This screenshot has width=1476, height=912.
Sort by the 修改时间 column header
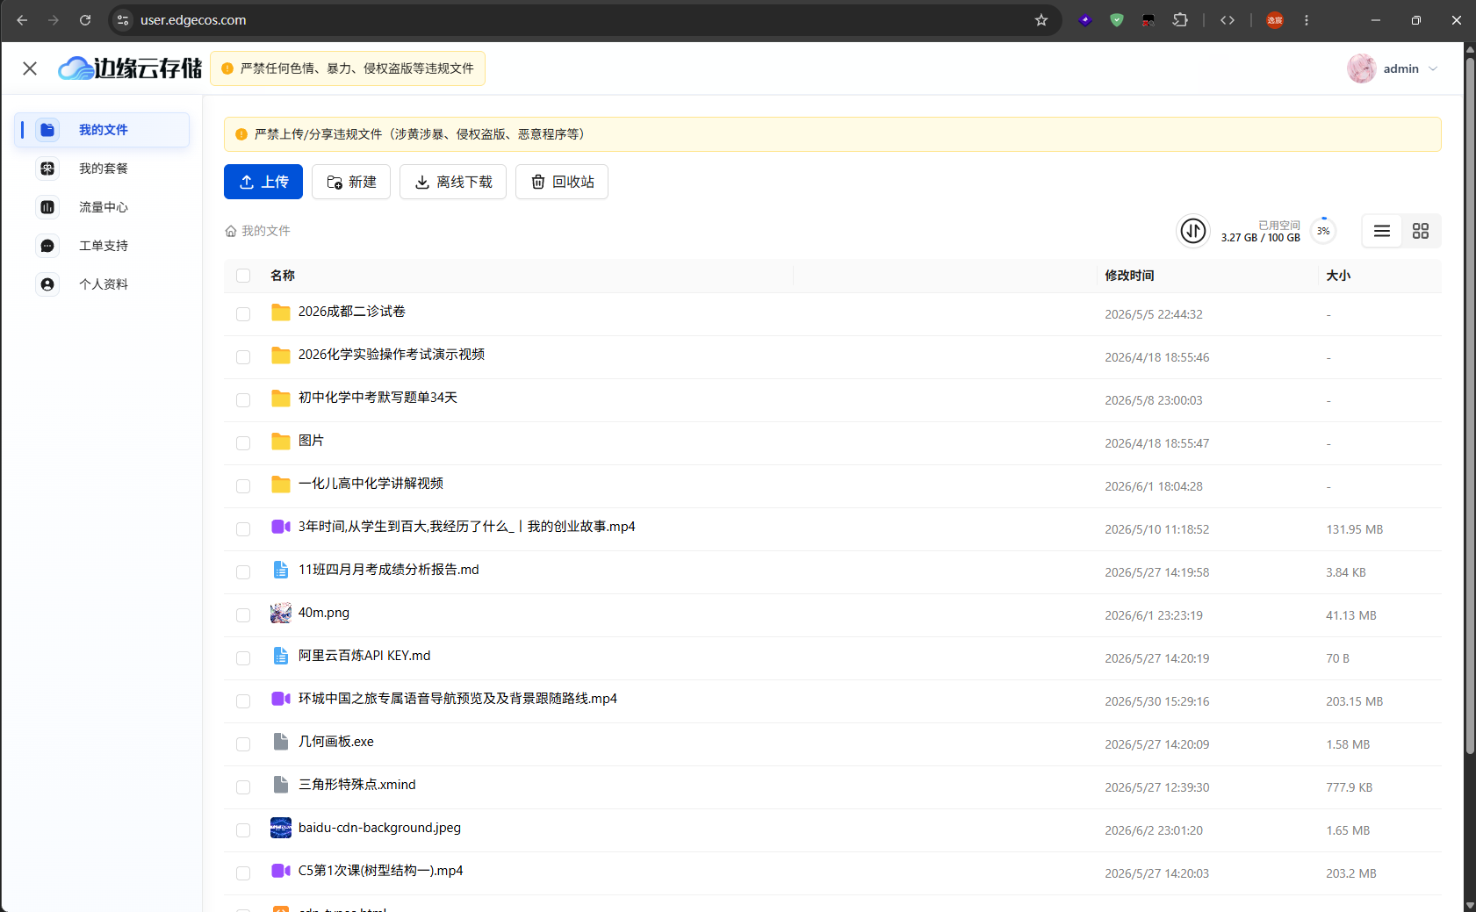(x=1129, y=276)
